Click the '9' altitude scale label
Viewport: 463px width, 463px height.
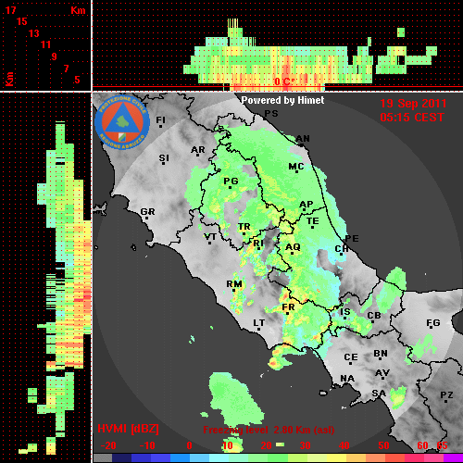(55, 56)
